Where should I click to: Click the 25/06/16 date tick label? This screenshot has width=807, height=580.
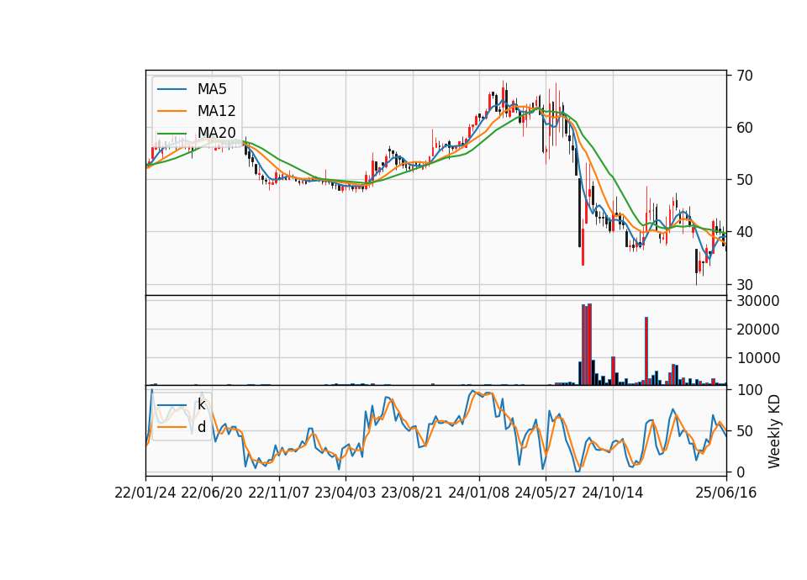[x=726, y=493]
